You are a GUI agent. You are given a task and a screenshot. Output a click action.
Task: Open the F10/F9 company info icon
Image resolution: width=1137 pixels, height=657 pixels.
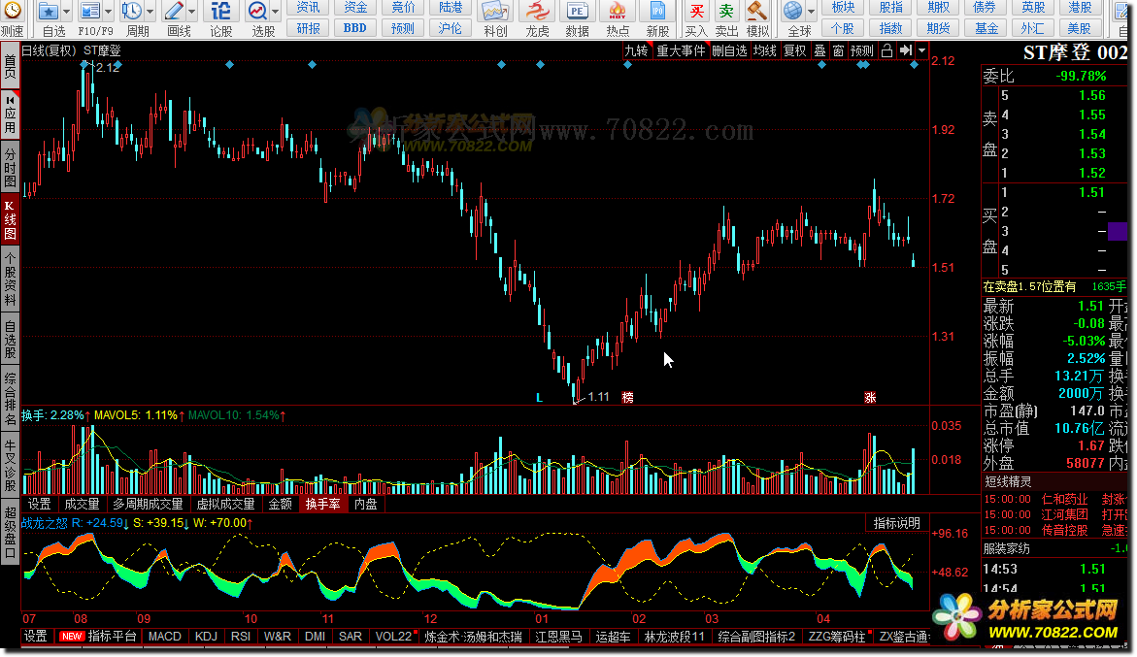[x=90, y=11]
